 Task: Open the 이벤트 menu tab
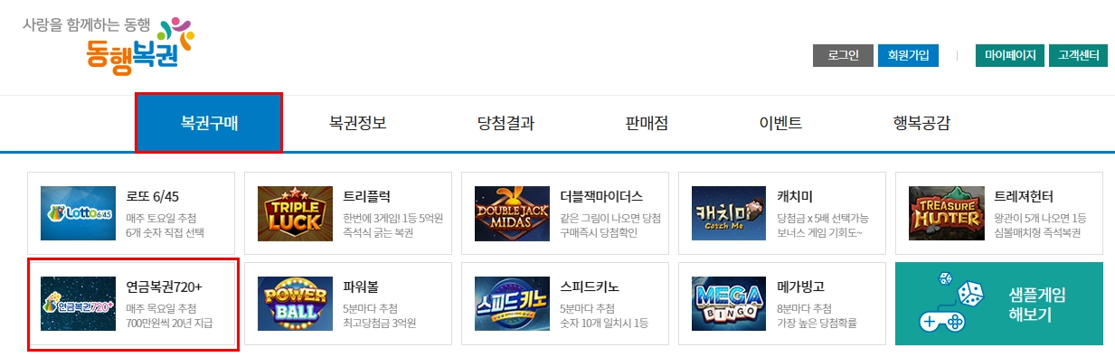[780, 123]
